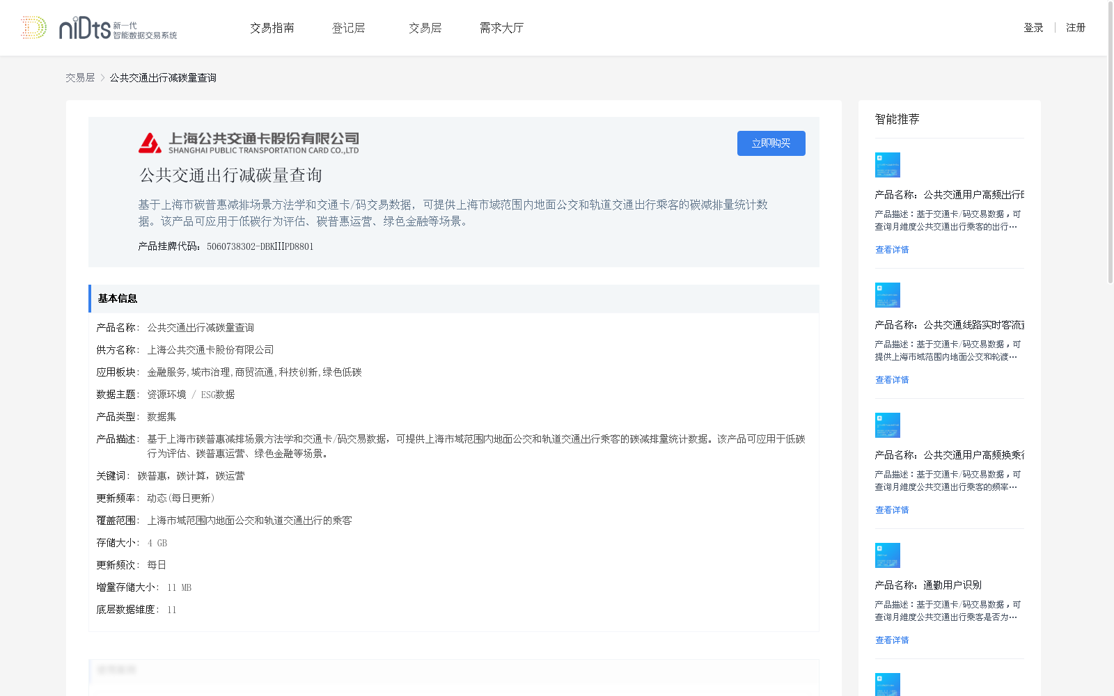Screen dimensions: 1114x696
Task: Click the 增量存储大小 value 11 MB
Action: [x=179, y=587]
